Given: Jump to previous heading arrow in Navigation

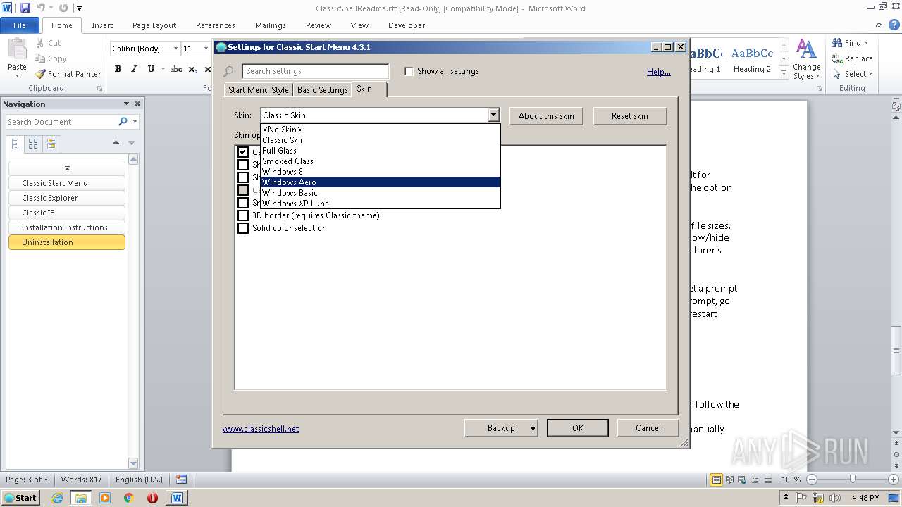Looking at the screenshot, I should [x=116, y=143].
